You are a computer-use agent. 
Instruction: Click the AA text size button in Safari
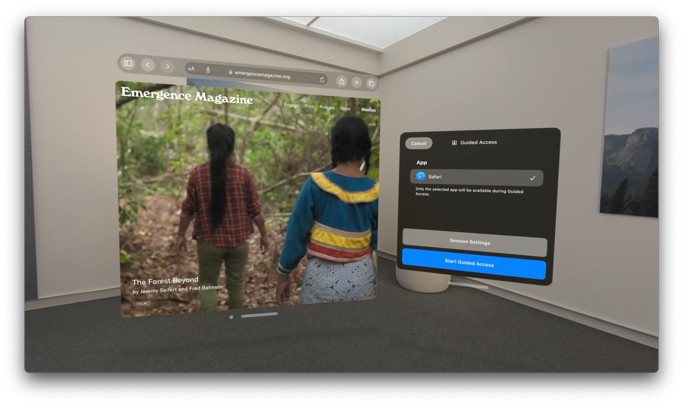pos(191,69)
